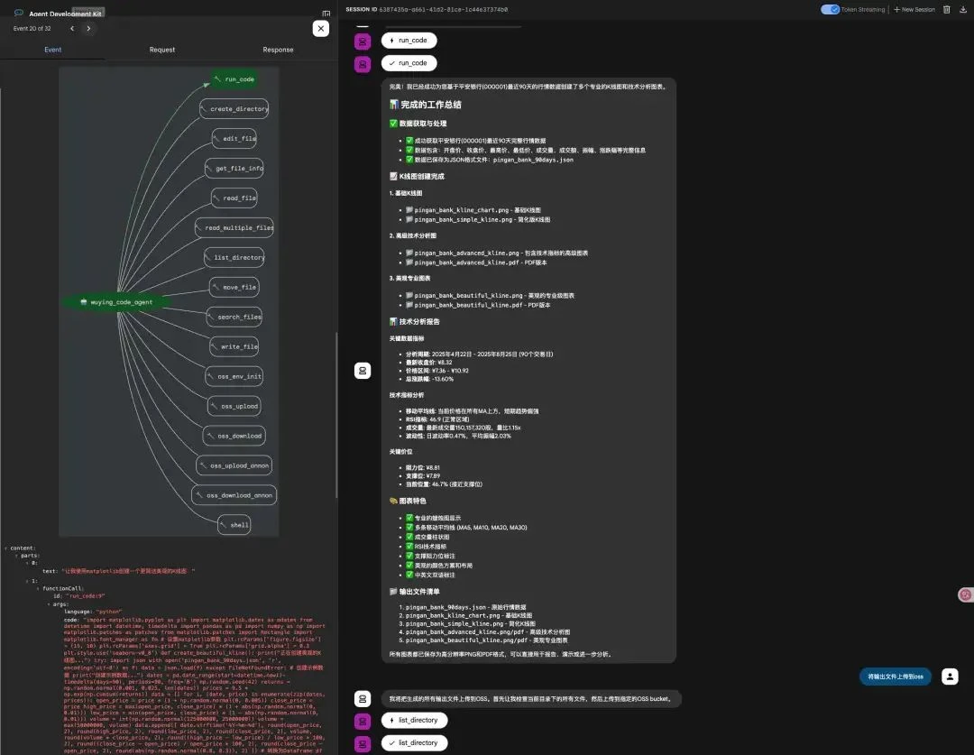974x755 pixels.
Task: Click the 将输出文件上传到oss suggestion button
Action: pyautogui.click(x=896, y=677)
